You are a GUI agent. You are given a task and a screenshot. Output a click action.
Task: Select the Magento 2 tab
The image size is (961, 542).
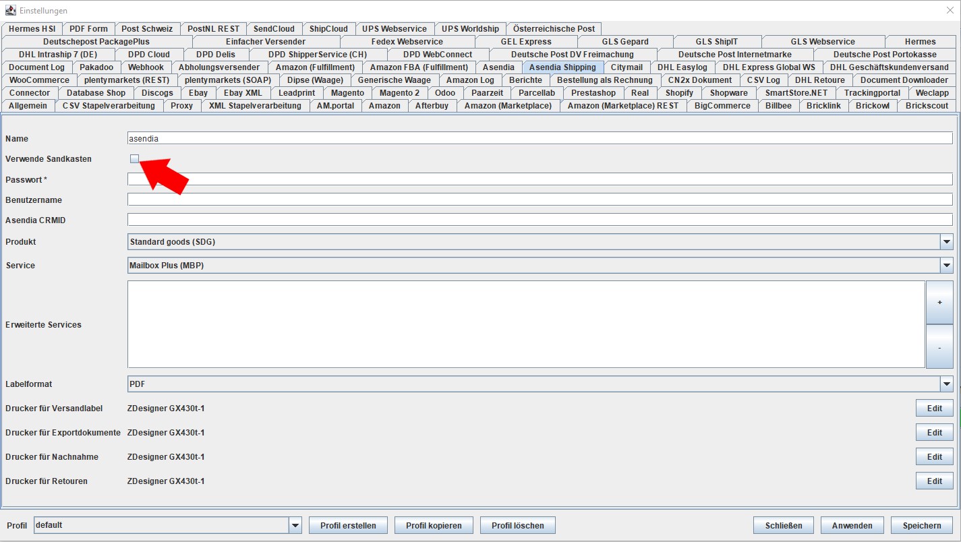pyautogui.click(x=399, y=93)
